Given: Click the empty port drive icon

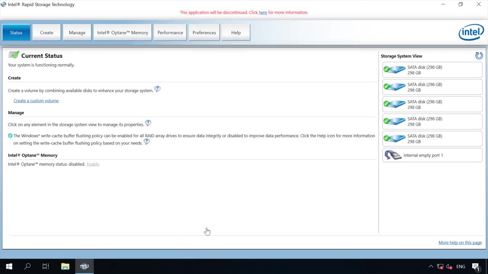Looking at the screenshot, I should click(393, 155).
